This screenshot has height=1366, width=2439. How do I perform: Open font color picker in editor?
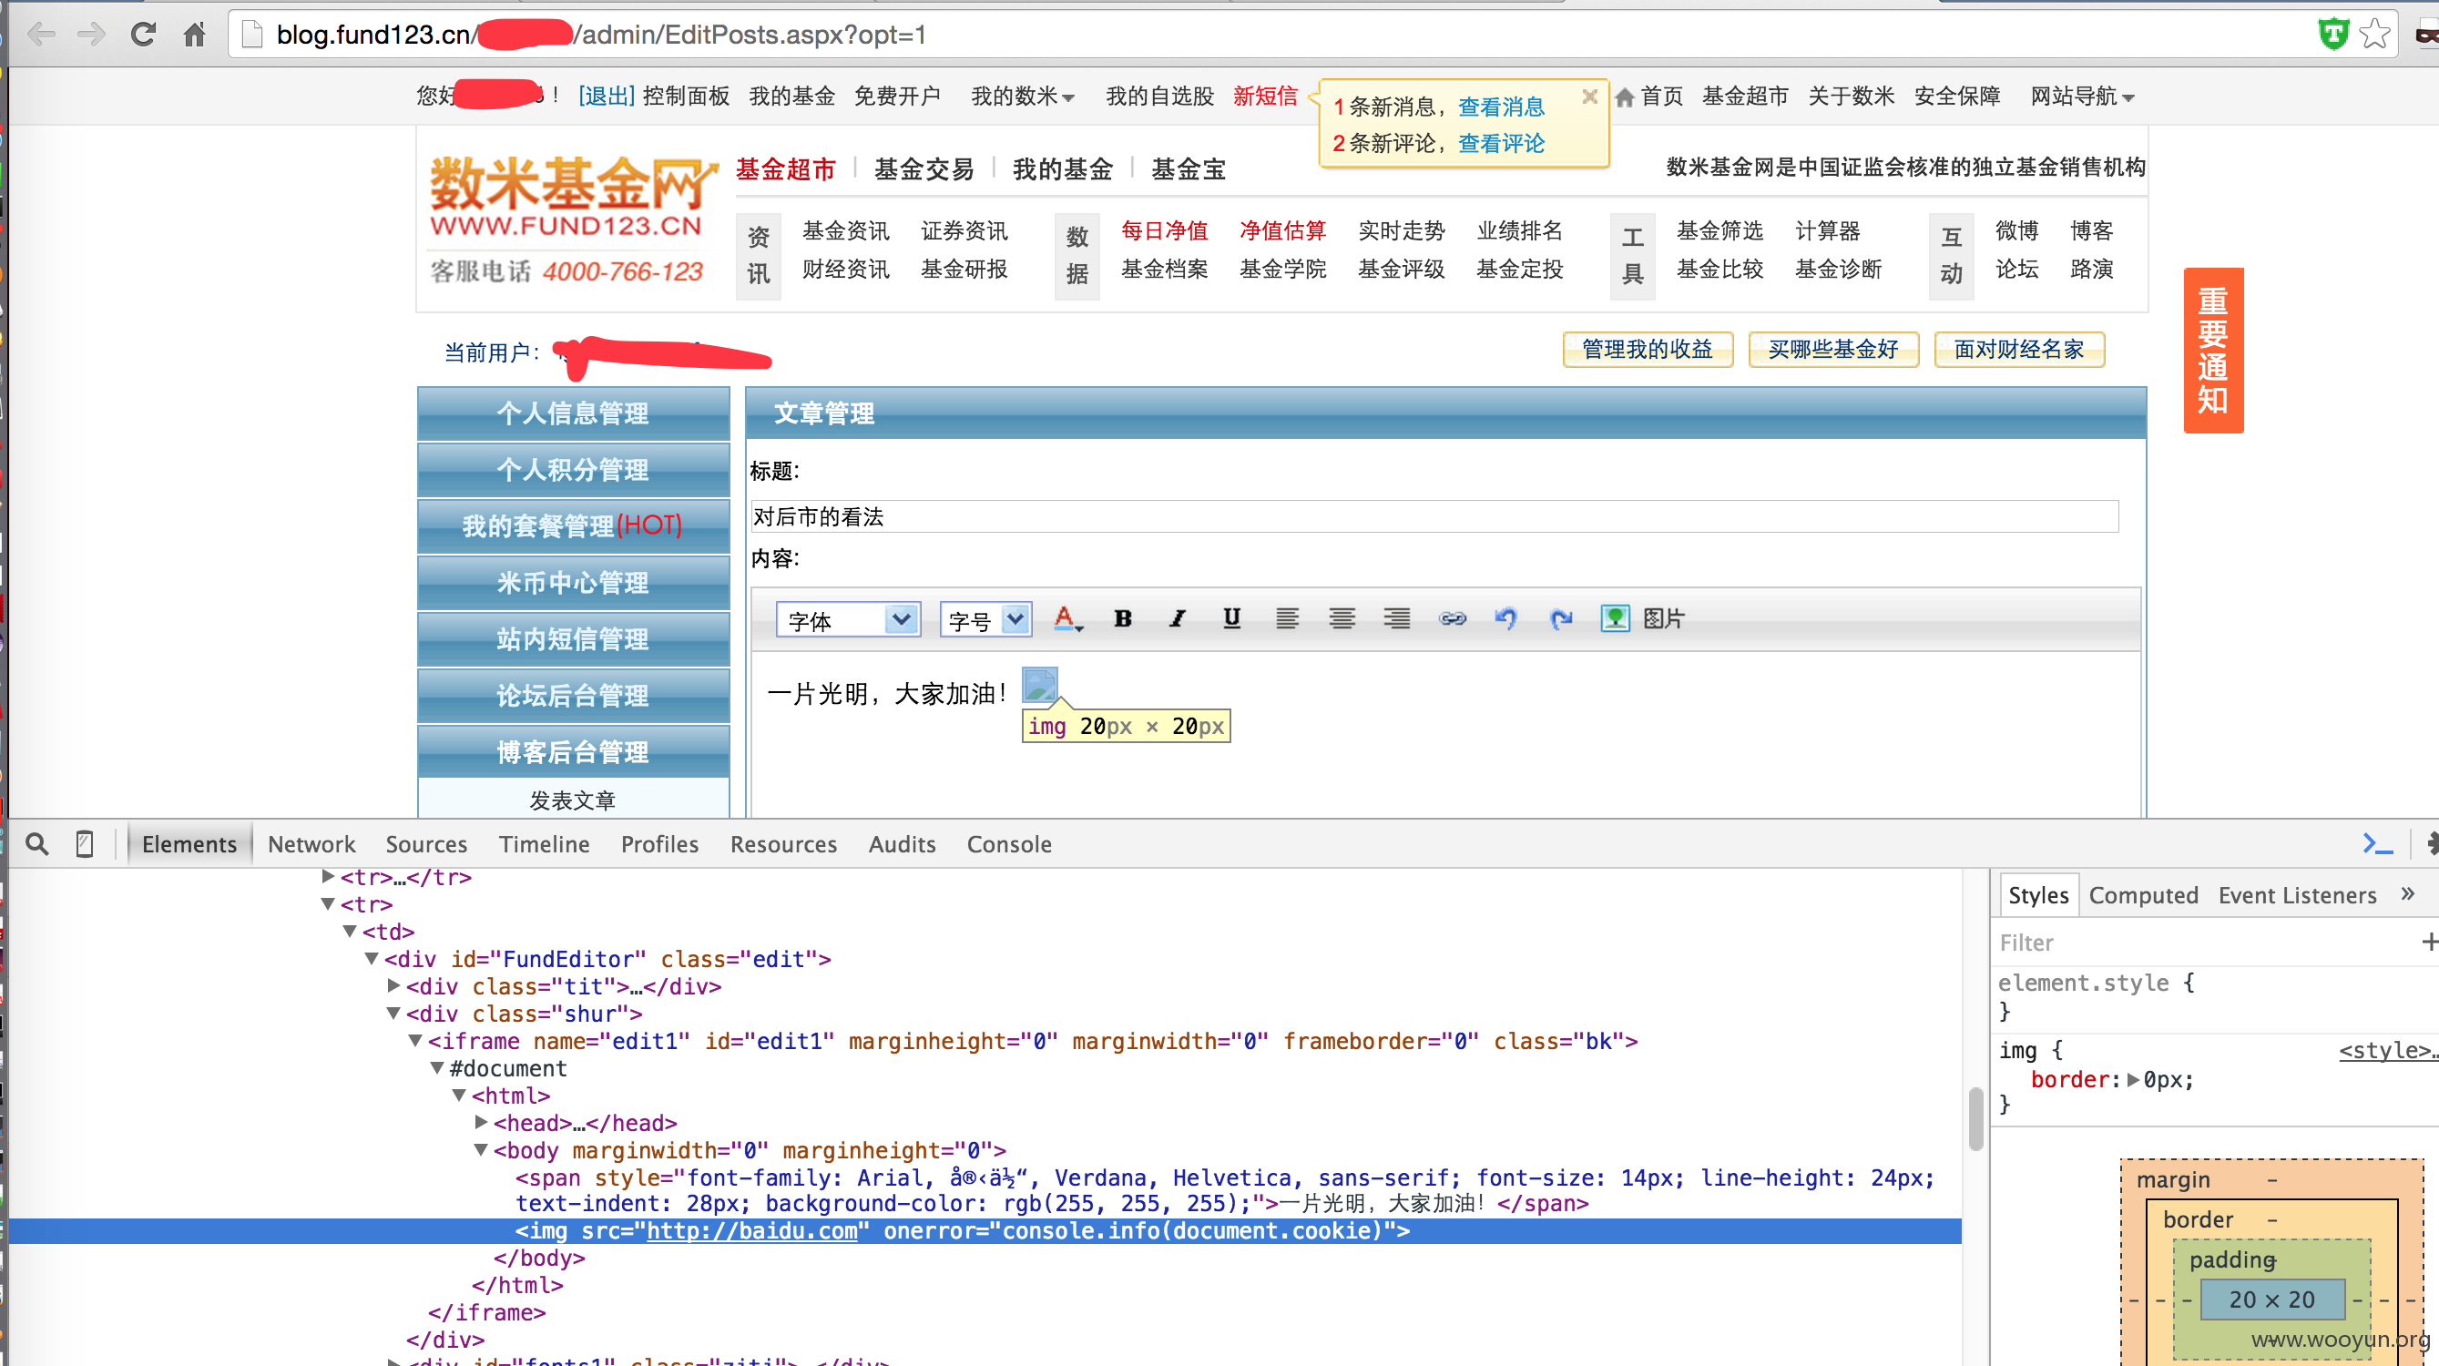(1068, 619)
